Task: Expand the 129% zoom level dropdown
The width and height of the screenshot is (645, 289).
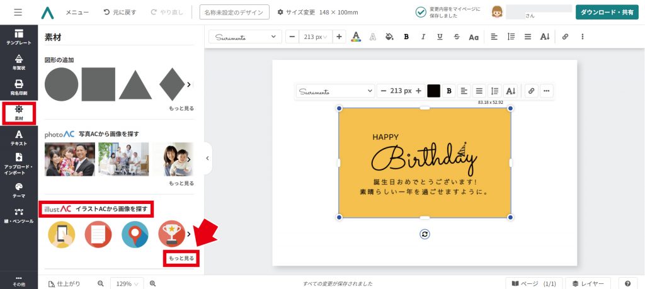Action: (x=127, y=284)
